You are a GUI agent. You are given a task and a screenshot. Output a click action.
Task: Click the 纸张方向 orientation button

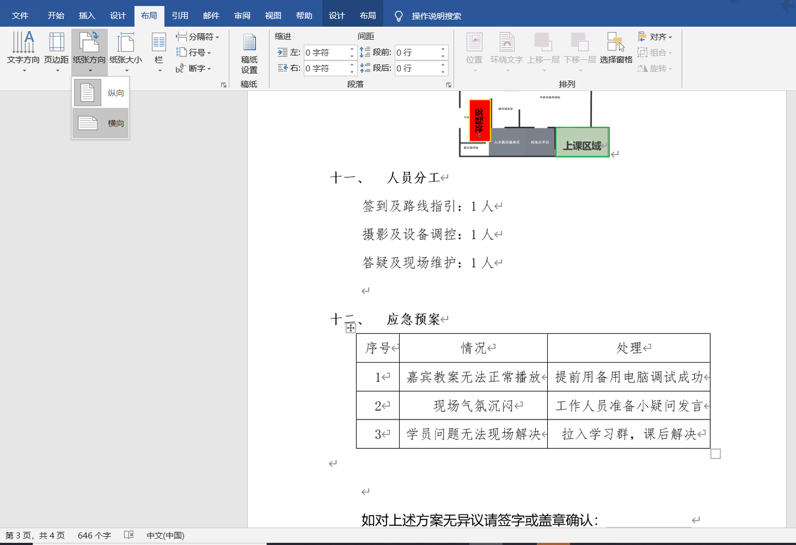coord(89,52)
